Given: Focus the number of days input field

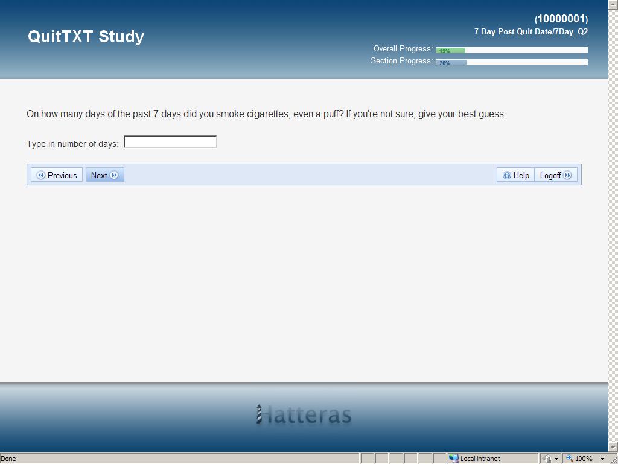Looking at the screenshot, I should (x=170, y=141).
